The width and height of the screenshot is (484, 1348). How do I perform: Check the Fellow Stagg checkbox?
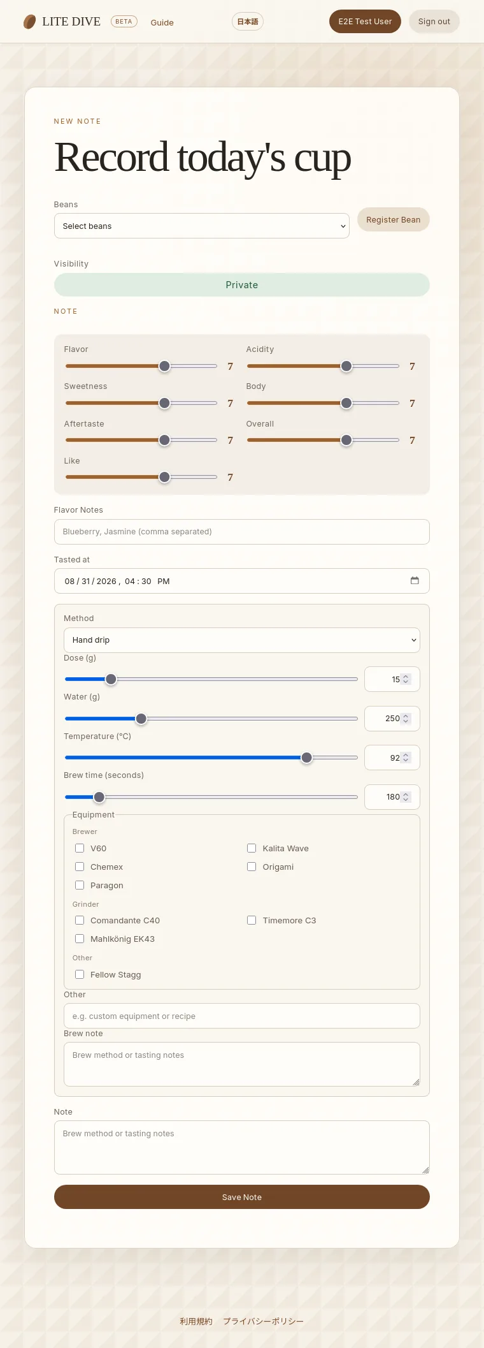pos(80,974)
